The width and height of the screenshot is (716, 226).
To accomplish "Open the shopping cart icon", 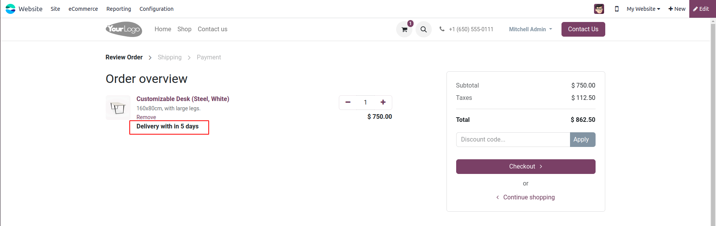I will pyautogui.click(x=404, y=30).
